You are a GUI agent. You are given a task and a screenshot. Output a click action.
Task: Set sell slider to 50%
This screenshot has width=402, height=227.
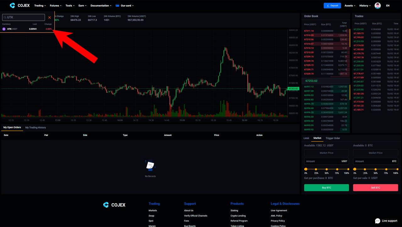[376, 169]
